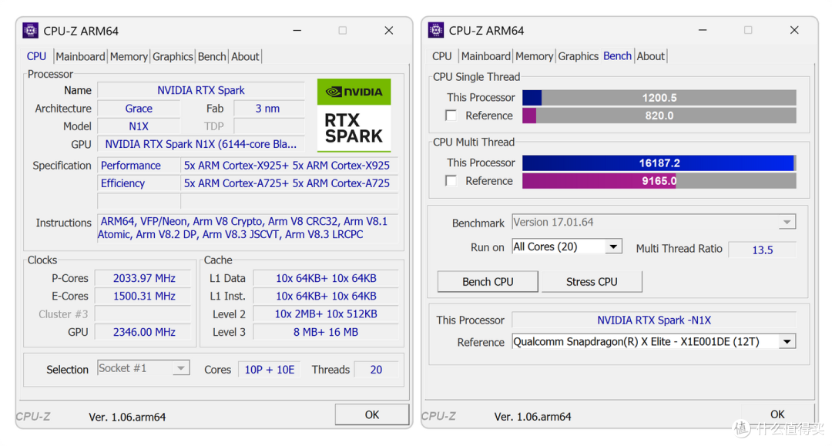Click the single thread 1200.5 score bar
This screenshot has width=832, height=446.
(659, 98)
